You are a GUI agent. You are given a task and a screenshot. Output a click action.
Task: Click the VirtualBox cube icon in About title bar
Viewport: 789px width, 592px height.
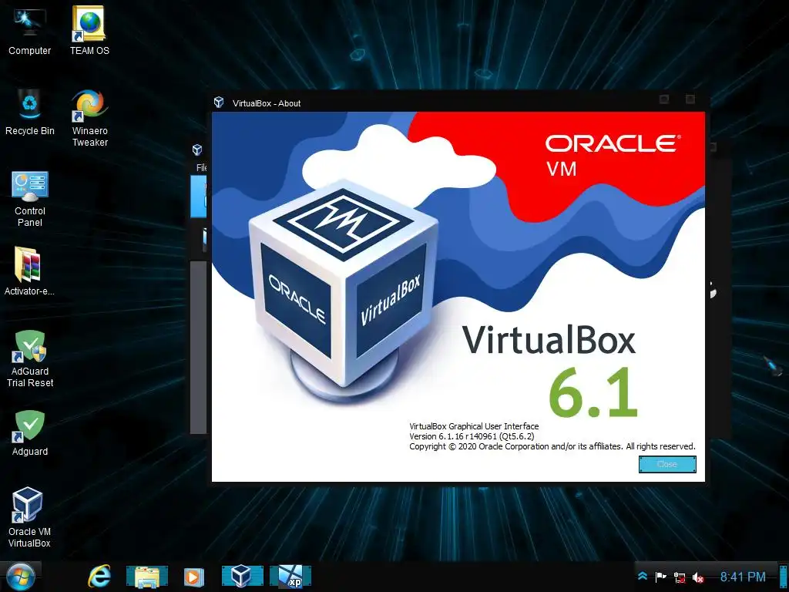[x=218, y=103]
